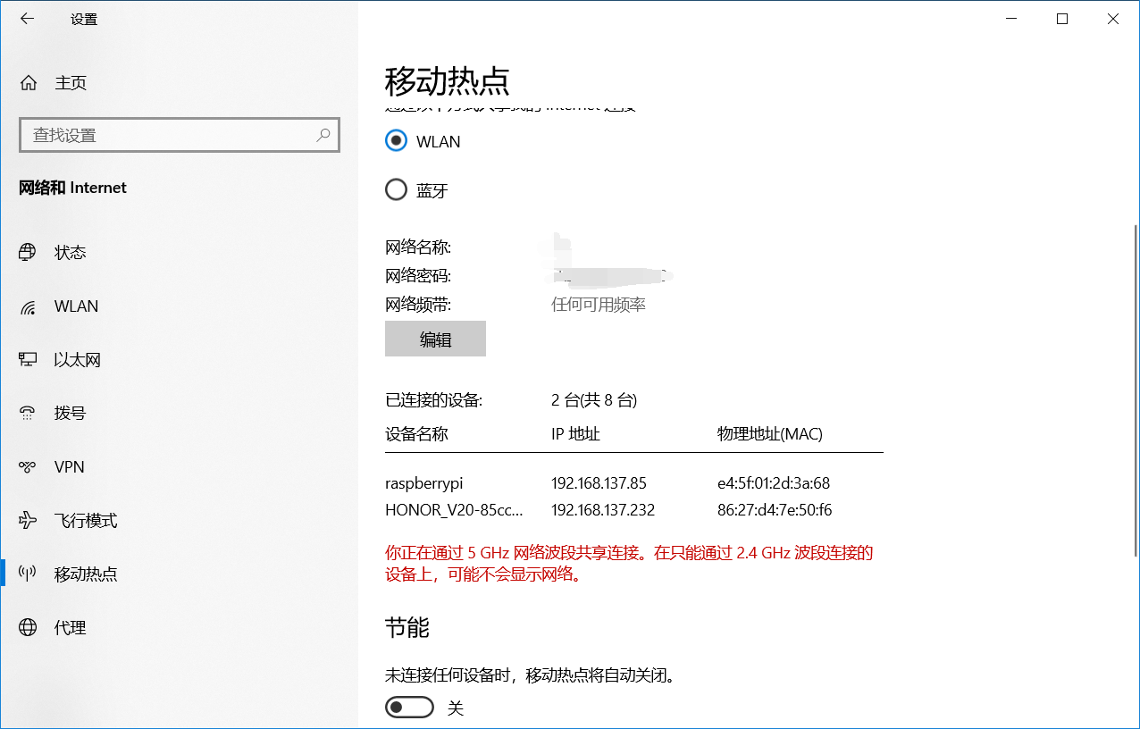This screenshot has height=729, width=1140.
Task: Minimize the Settings window
Action: 1011,19
